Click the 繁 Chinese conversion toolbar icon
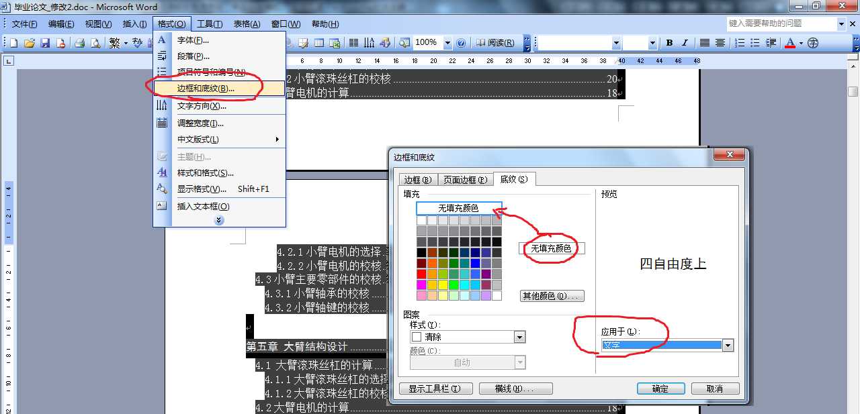 [x=115, y=43]
